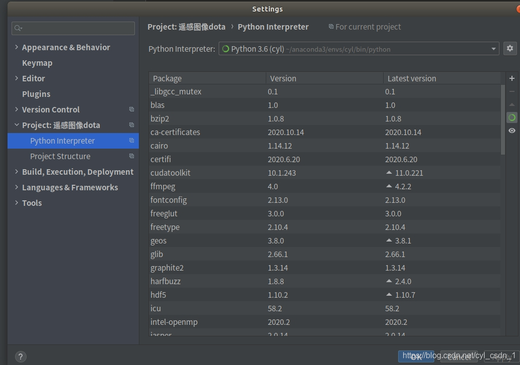520x365 pixels.
Task: Click version 1.8.8 of harfbuzz
Action: tap(276, 281)
